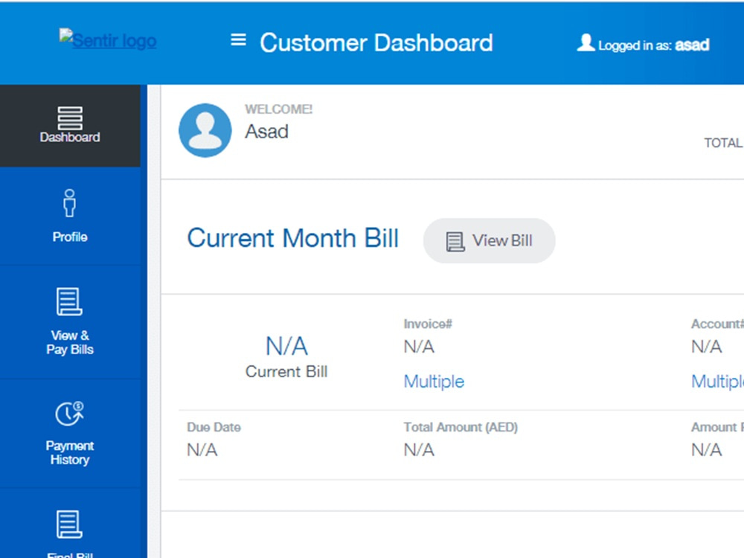Open the Payment History sidebar label
Screen dimensions: 744x558
(x=70, y=452)
